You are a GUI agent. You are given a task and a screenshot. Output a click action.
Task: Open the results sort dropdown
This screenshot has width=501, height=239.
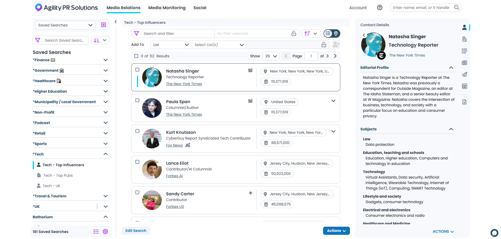click(x=311, y=34)
